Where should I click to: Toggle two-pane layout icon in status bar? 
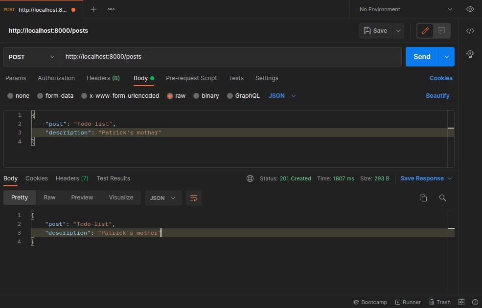click(x=461, y=302)
